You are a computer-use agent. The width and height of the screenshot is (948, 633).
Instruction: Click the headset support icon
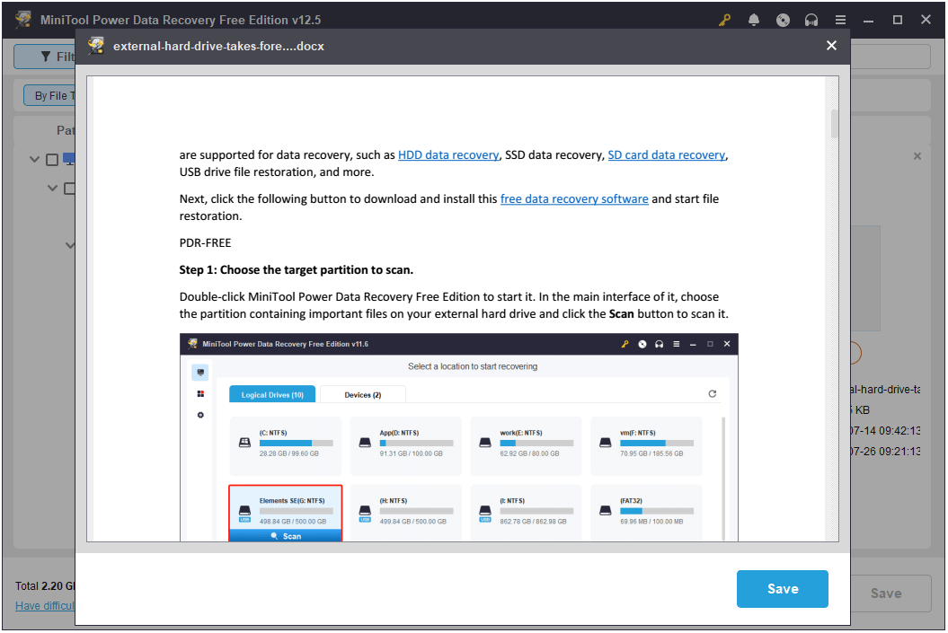811,19
